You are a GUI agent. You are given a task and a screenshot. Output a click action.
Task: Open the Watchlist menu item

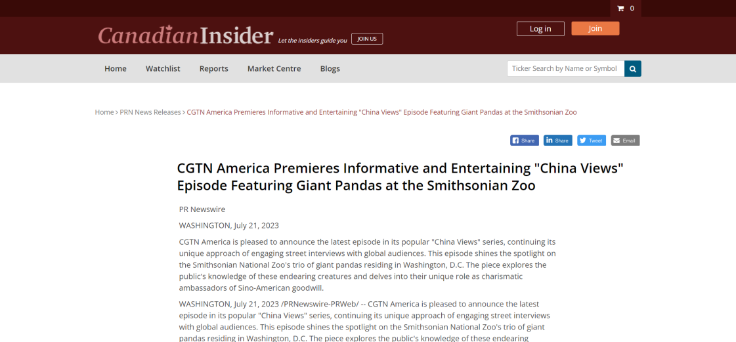tap(163, 68)
